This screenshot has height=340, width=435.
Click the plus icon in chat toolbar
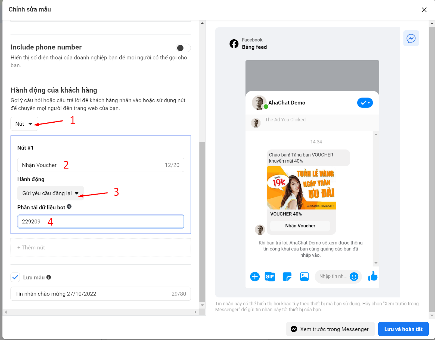[x=255, y=277]
